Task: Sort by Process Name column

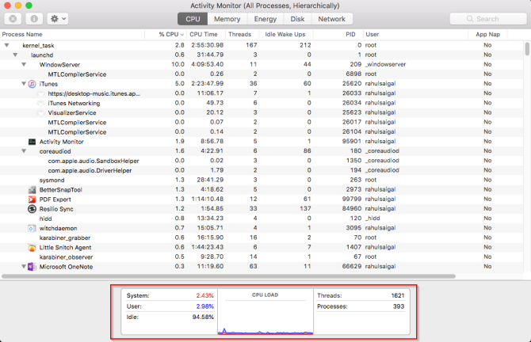Action: 72,34
